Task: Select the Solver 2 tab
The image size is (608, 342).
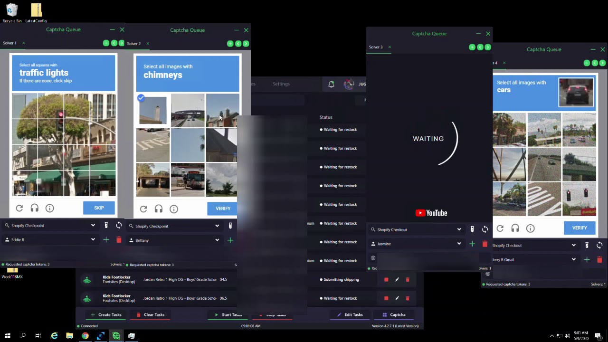Action: pos(133,44)
